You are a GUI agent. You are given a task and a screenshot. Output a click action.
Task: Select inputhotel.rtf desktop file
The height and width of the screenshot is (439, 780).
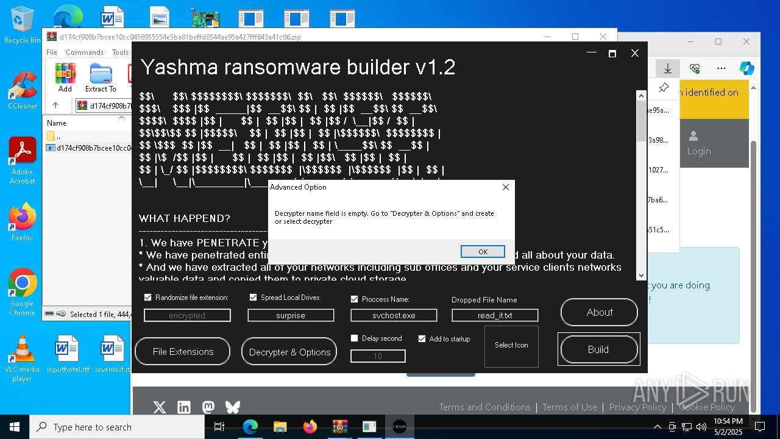pos(68,354)
